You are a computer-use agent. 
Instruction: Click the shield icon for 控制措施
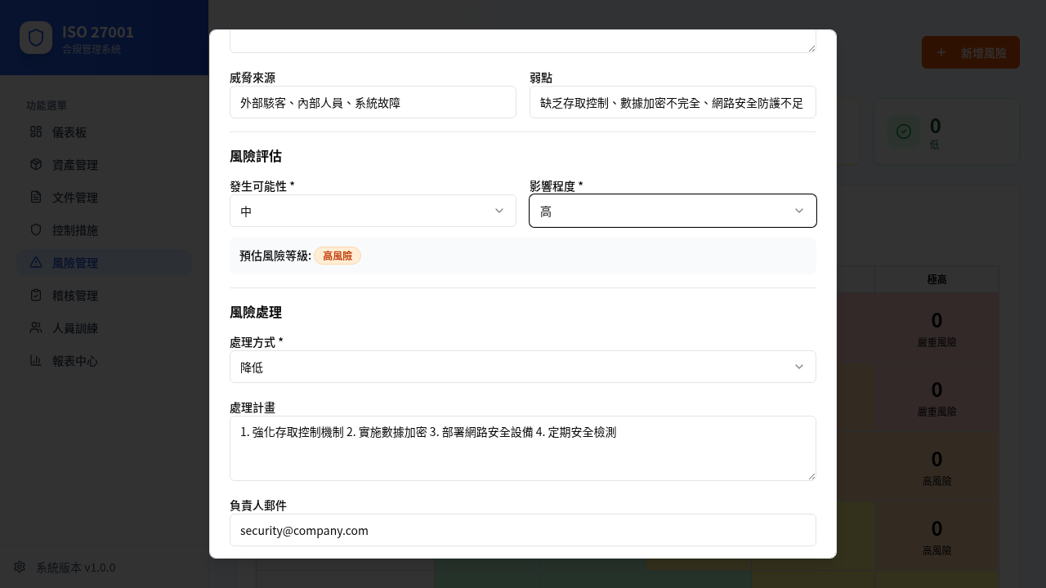coord(36,229)
